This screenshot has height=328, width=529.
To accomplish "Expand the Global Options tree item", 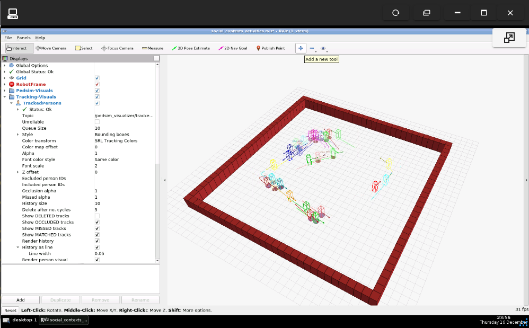I will (x=5, y=65).
